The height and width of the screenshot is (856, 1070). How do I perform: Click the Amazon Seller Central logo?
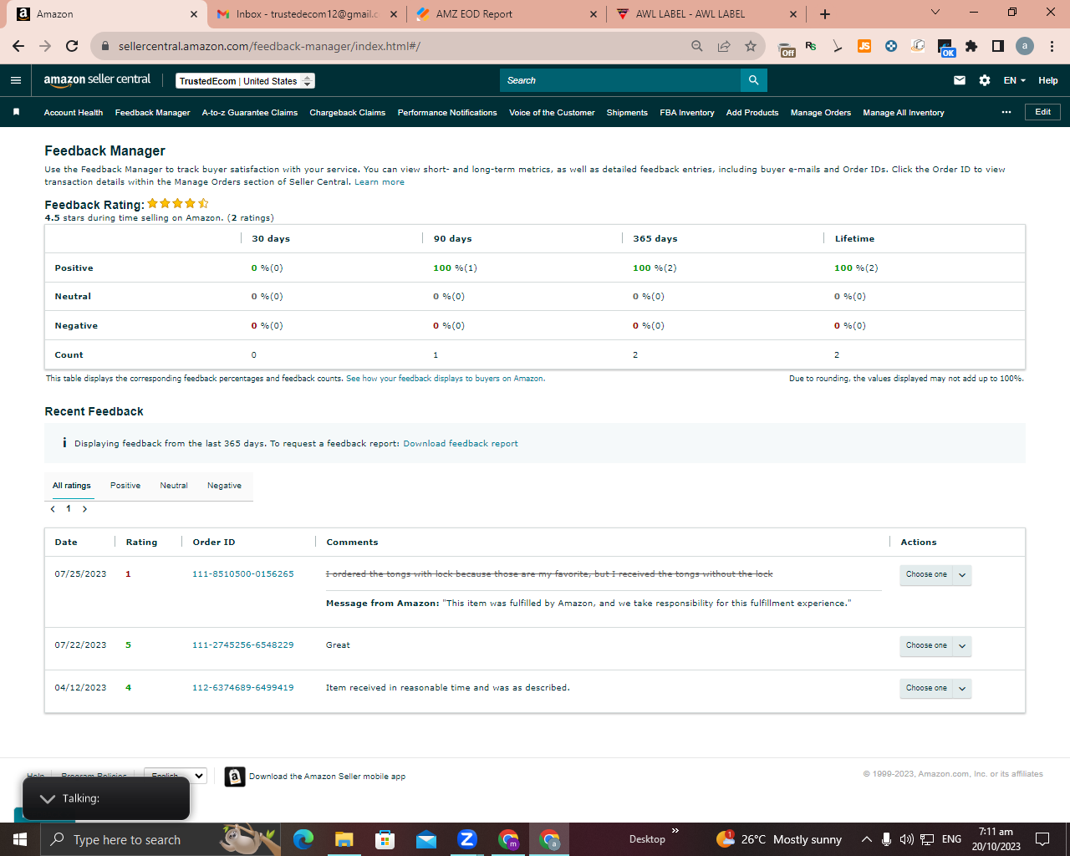97,79
